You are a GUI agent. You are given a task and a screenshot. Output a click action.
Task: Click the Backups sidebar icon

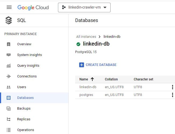pyautogui.click(x=9, y=109)
